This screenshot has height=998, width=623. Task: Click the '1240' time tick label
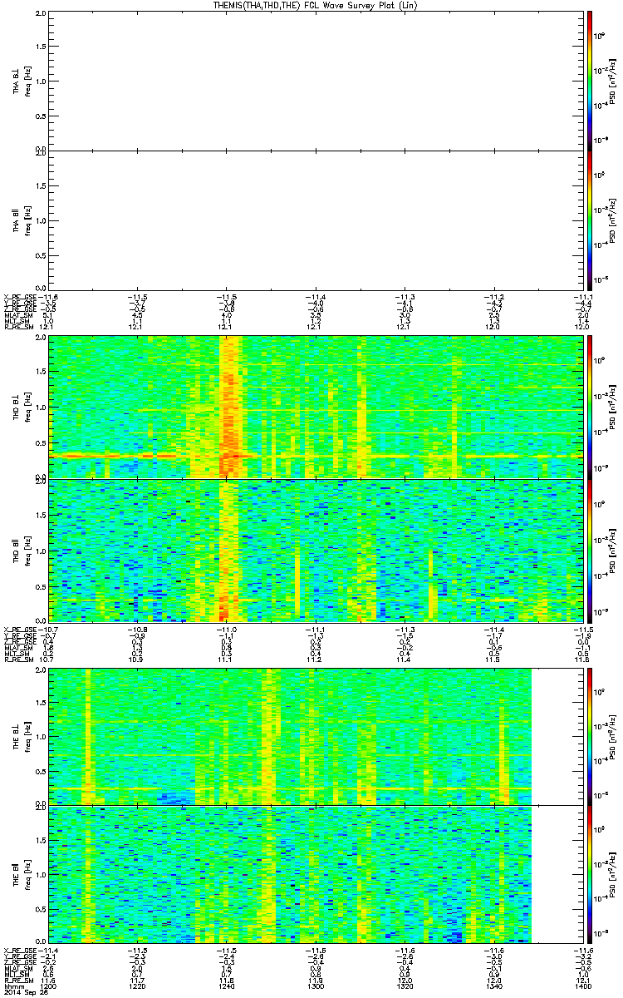pyautogui.click(x=227, y=987)
